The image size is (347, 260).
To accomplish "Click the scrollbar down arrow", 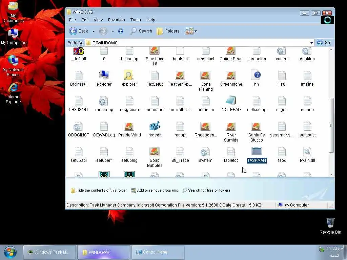I will pos(331,174).
